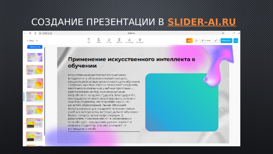
Task: Click the round info icon beside the orange badge
Action: tap(196, 41)
